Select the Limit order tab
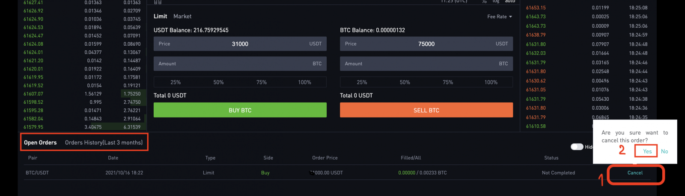The width and height of the screenshot is (685, 196). [160, 16]
